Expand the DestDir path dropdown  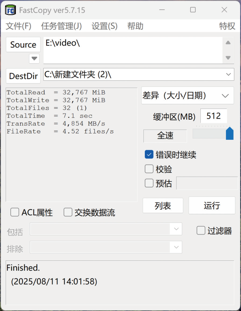tap(228, 74)
